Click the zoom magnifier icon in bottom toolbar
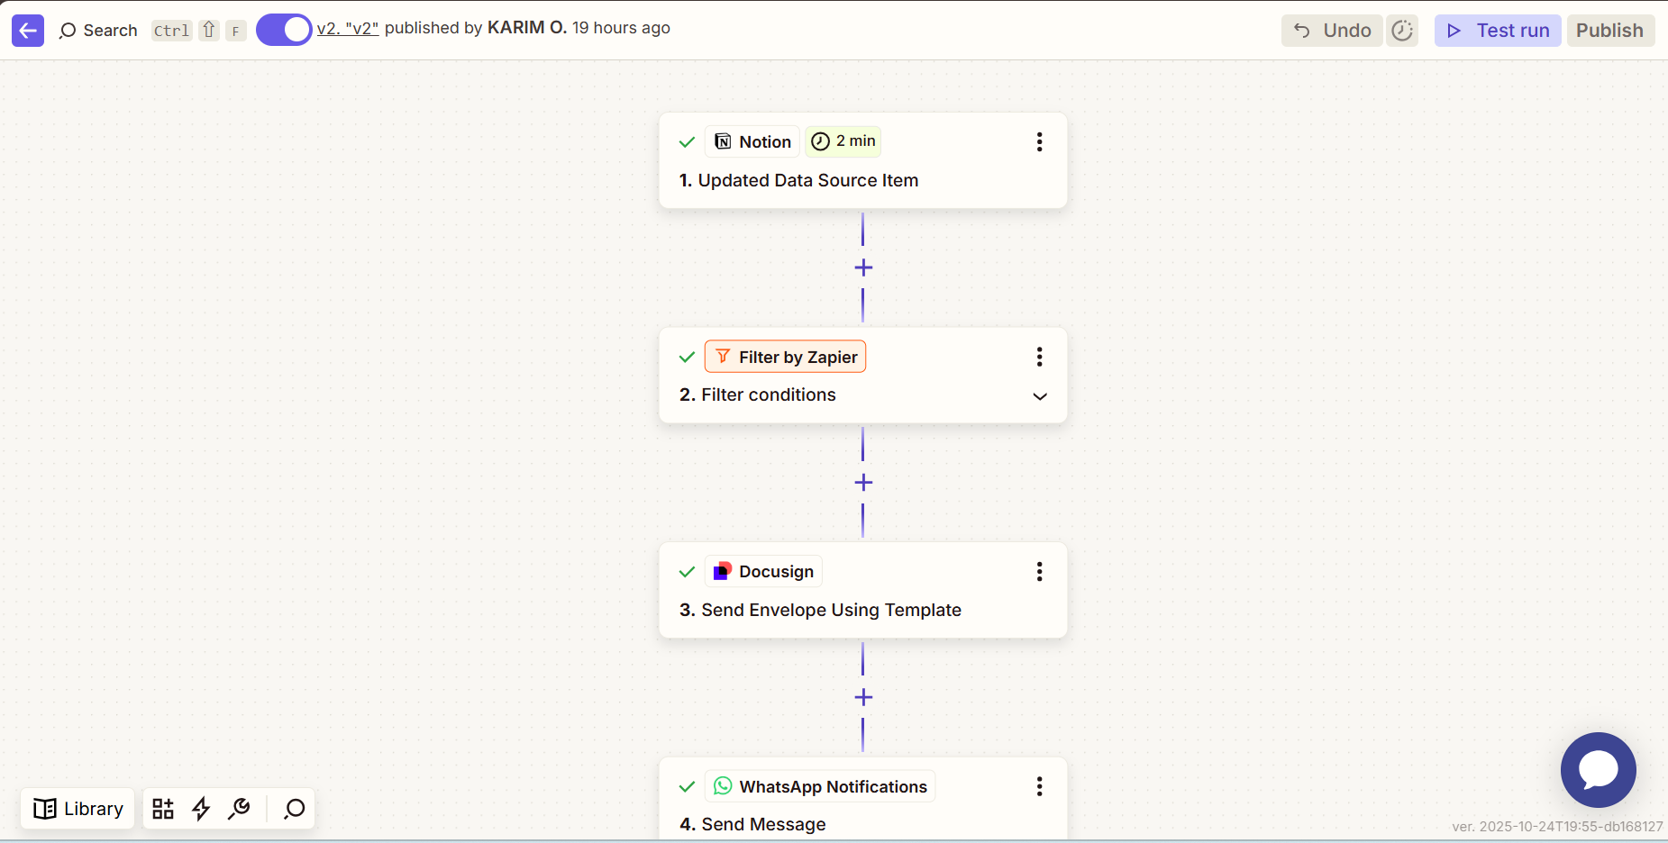1668x843 pixels. click(x=292, y=808)
